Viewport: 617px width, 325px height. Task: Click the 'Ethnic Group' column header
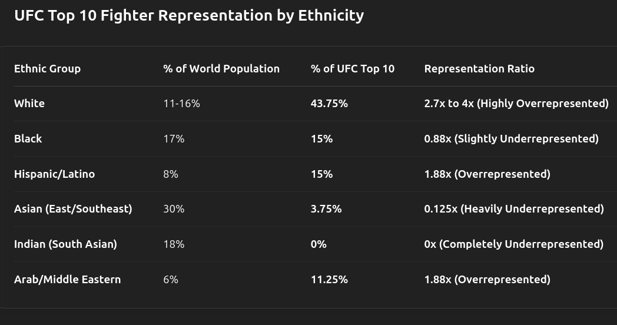47,68
